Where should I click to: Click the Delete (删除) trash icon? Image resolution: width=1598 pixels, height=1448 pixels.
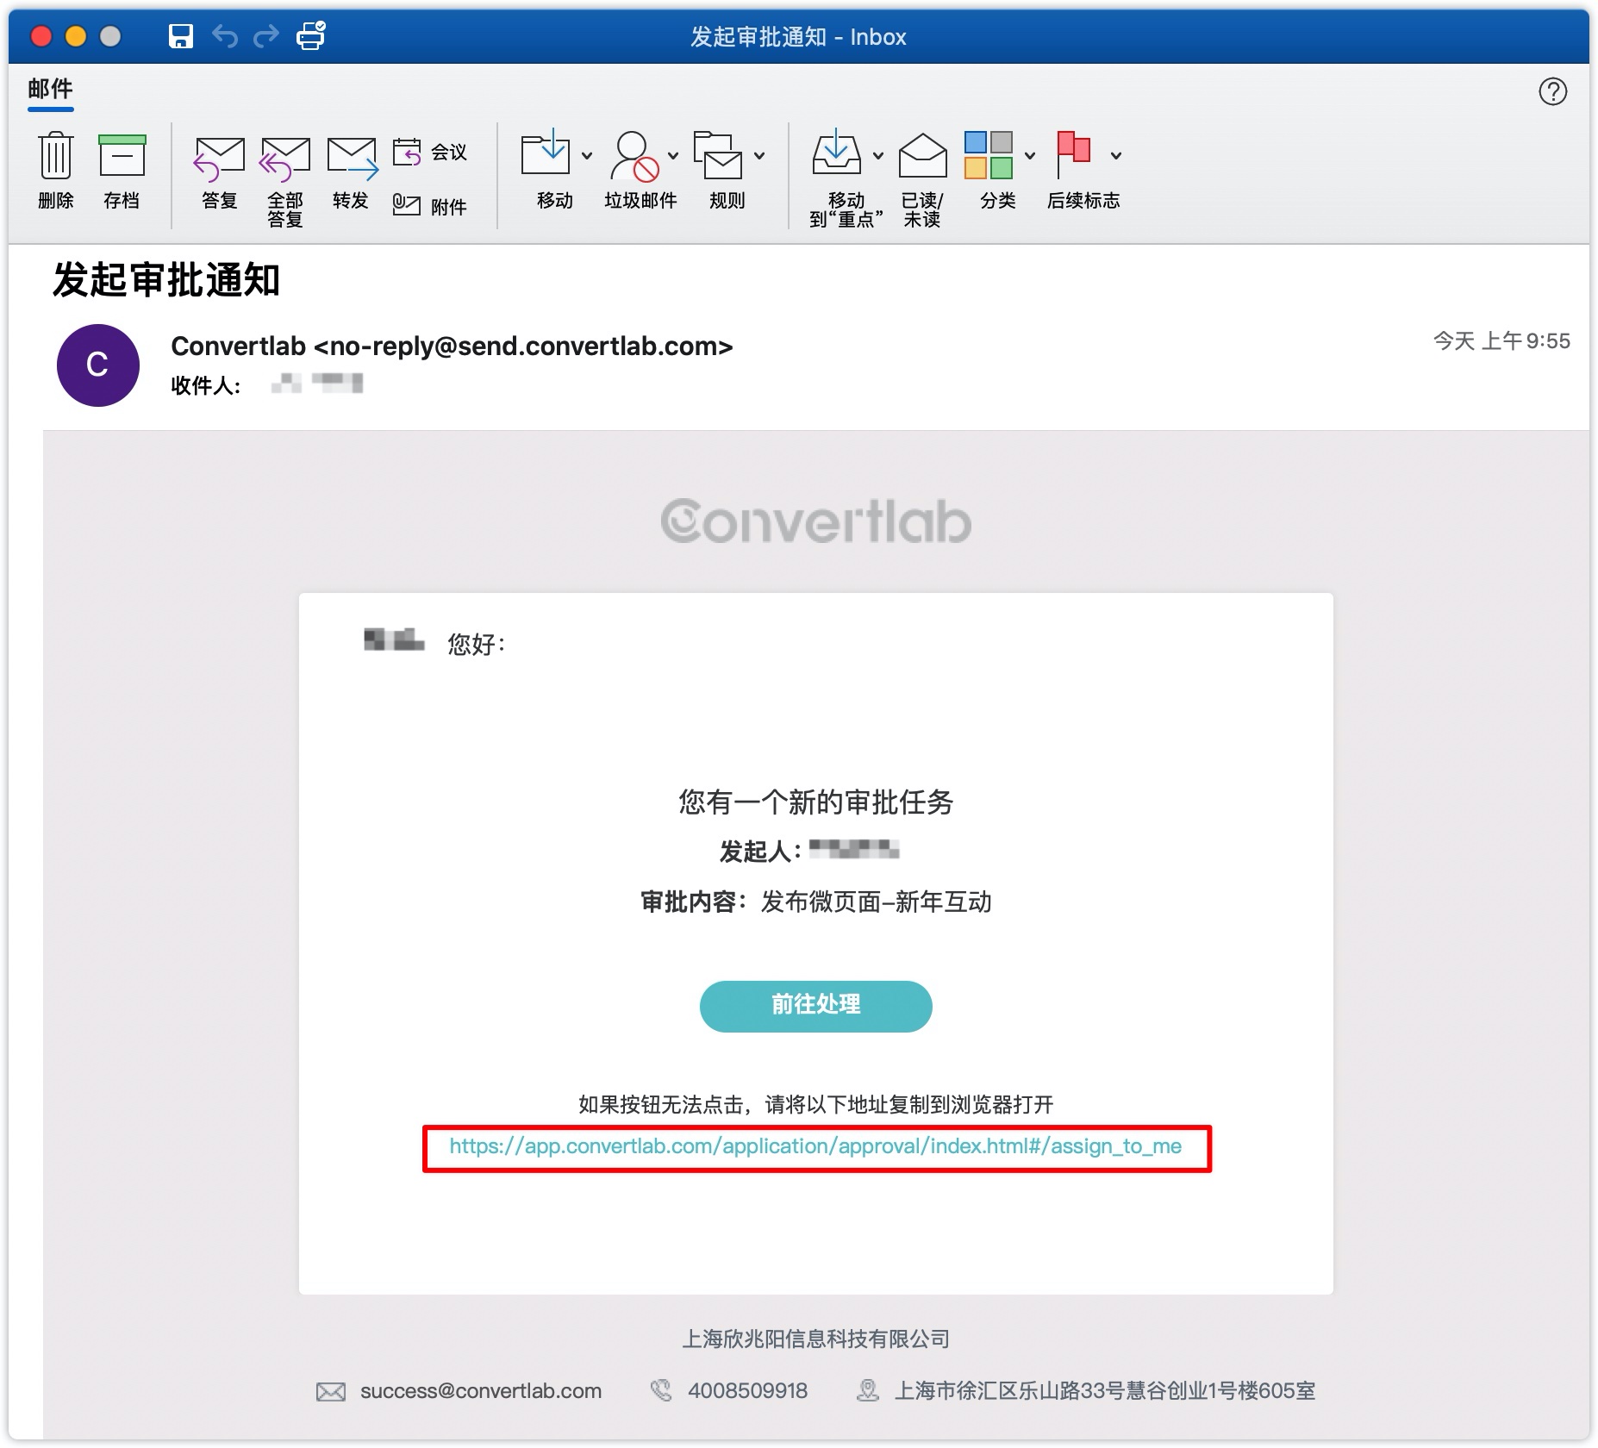(56, 157)
